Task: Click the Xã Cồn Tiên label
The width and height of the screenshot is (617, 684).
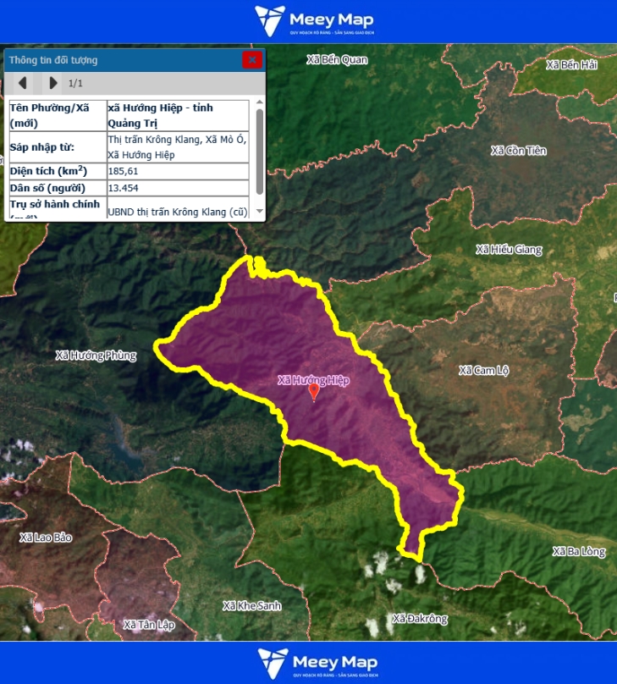Action: 519,151
